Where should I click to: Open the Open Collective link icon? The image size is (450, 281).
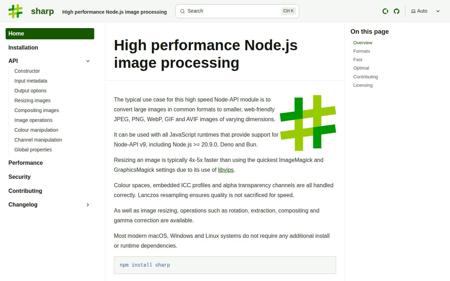385,11
